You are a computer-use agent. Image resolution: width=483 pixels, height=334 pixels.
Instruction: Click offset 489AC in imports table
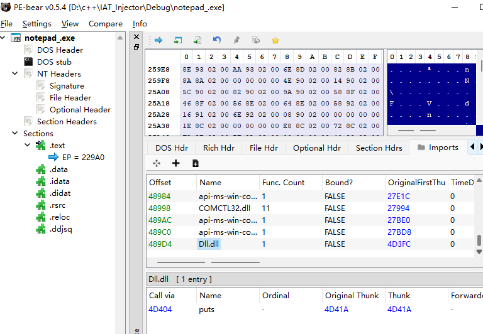point(160,220)
